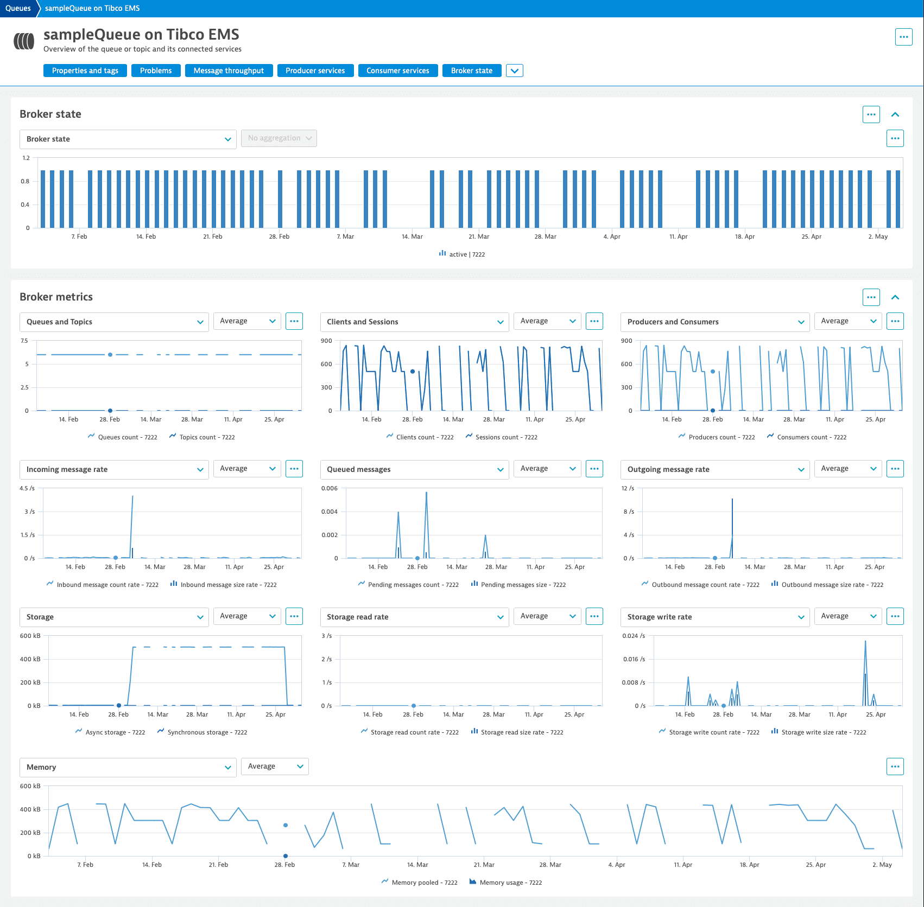Collapse the Broker state section
Viewport: 924px width, 907px height.
pyautogui.click(x=895, y=114)
